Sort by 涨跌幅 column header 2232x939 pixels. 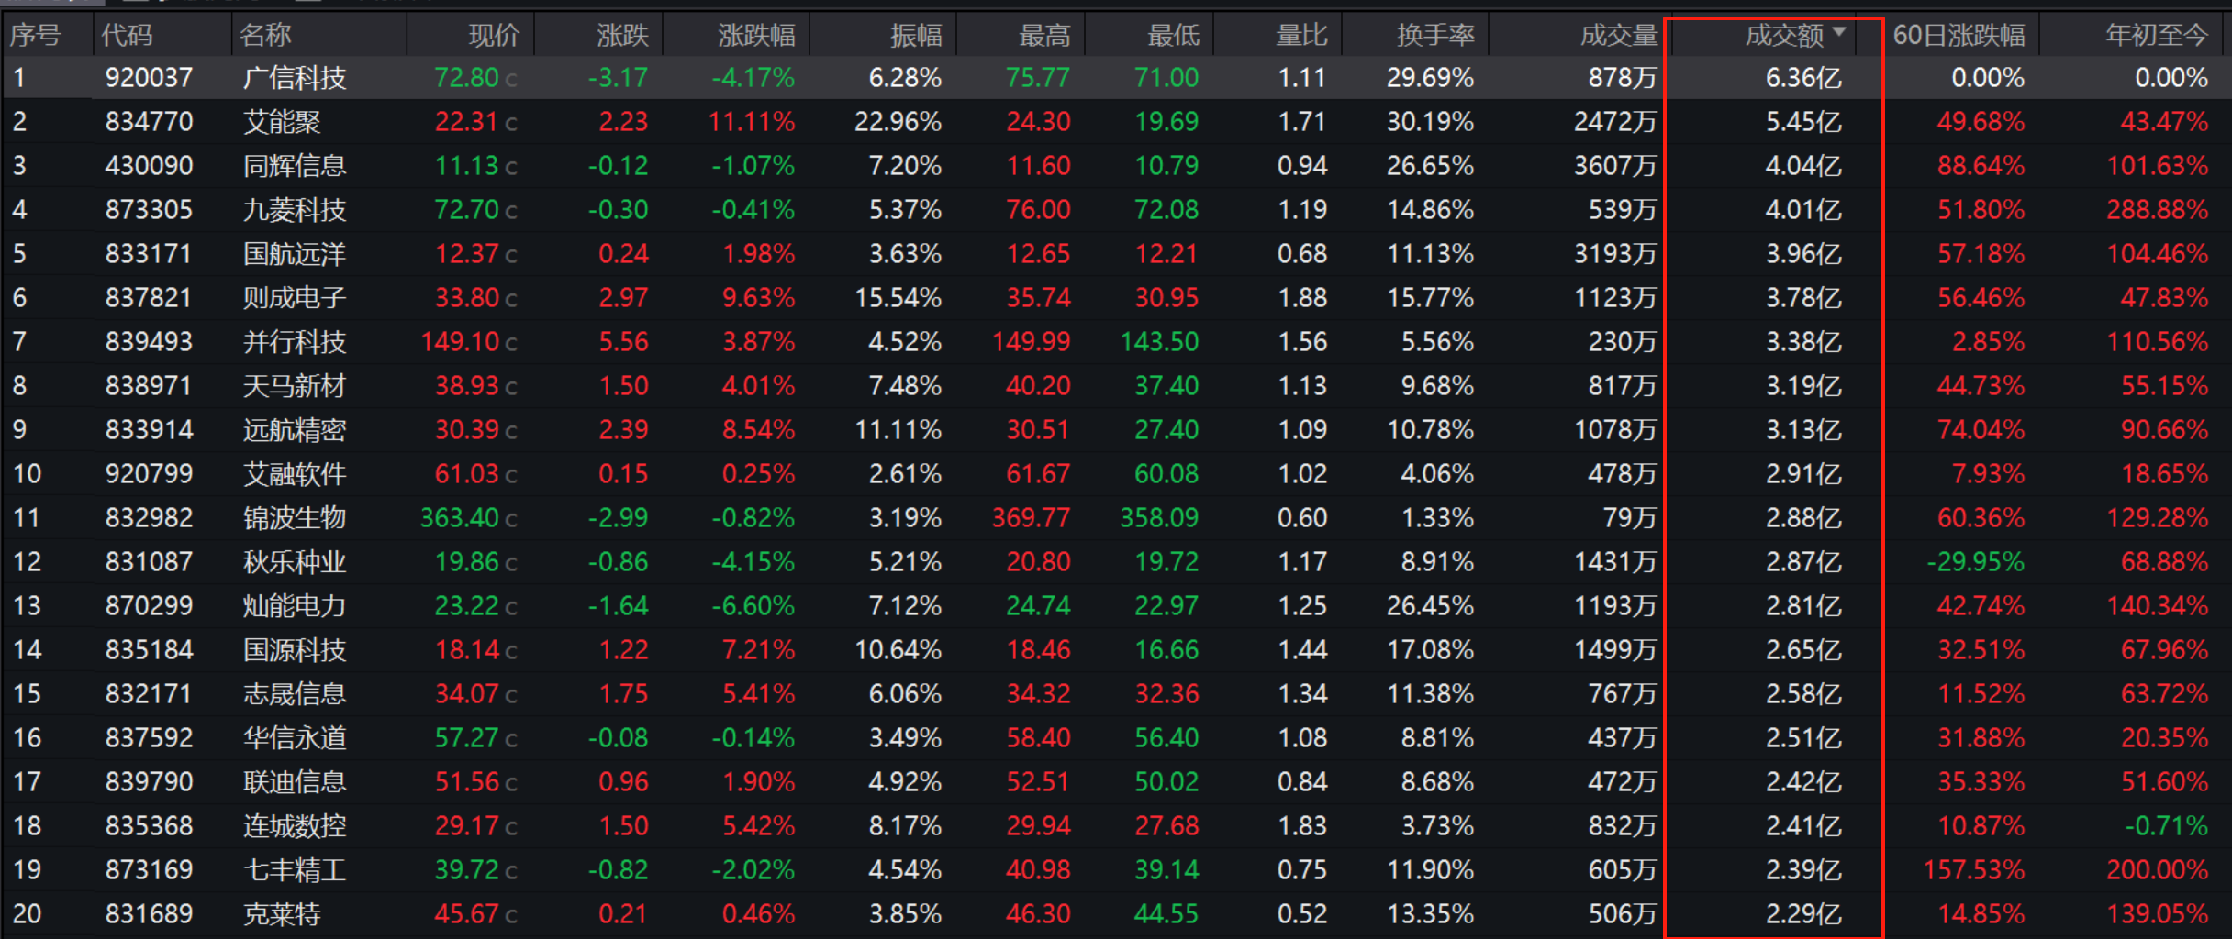[756, 35]
